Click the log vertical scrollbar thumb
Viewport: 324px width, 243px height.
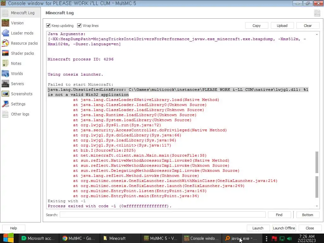tap(317, 175)
